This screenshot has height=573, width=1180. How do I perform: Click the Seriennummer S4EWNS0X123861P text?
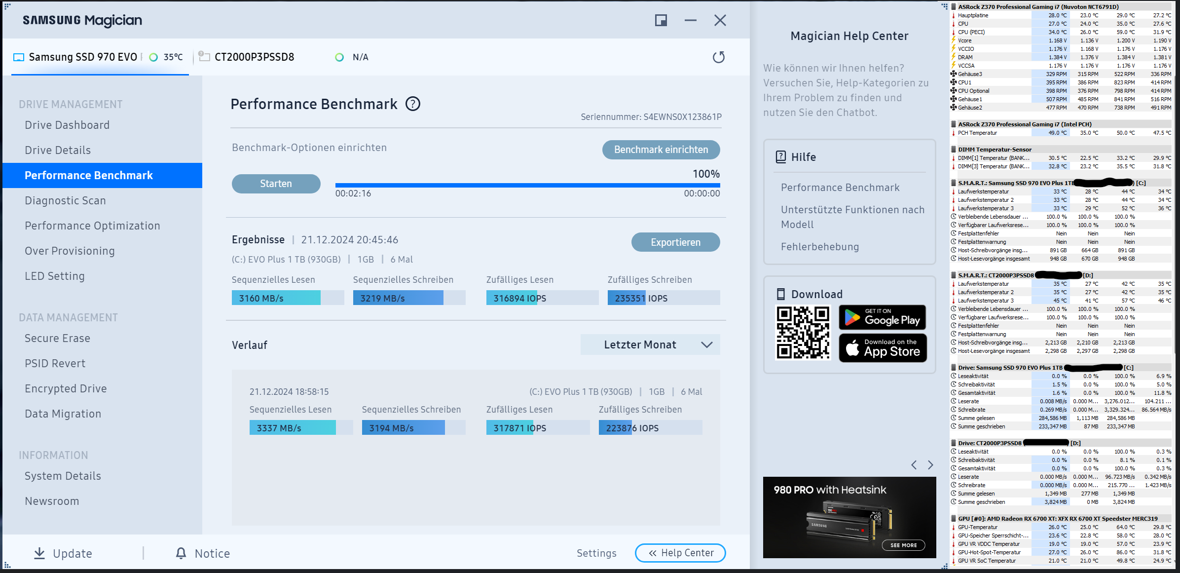tap(651, 117)
